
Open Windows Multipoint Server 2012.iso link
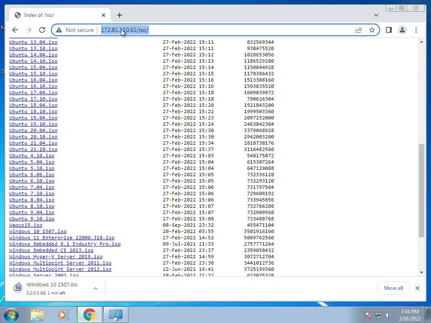[60, 270]
